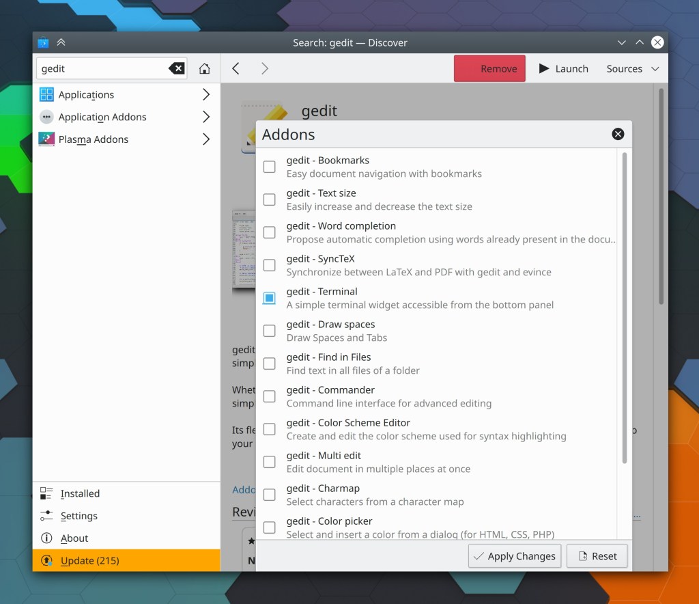Expand the Applications category chevron
The width and height of the screenshot is (699, 604).
206,94
